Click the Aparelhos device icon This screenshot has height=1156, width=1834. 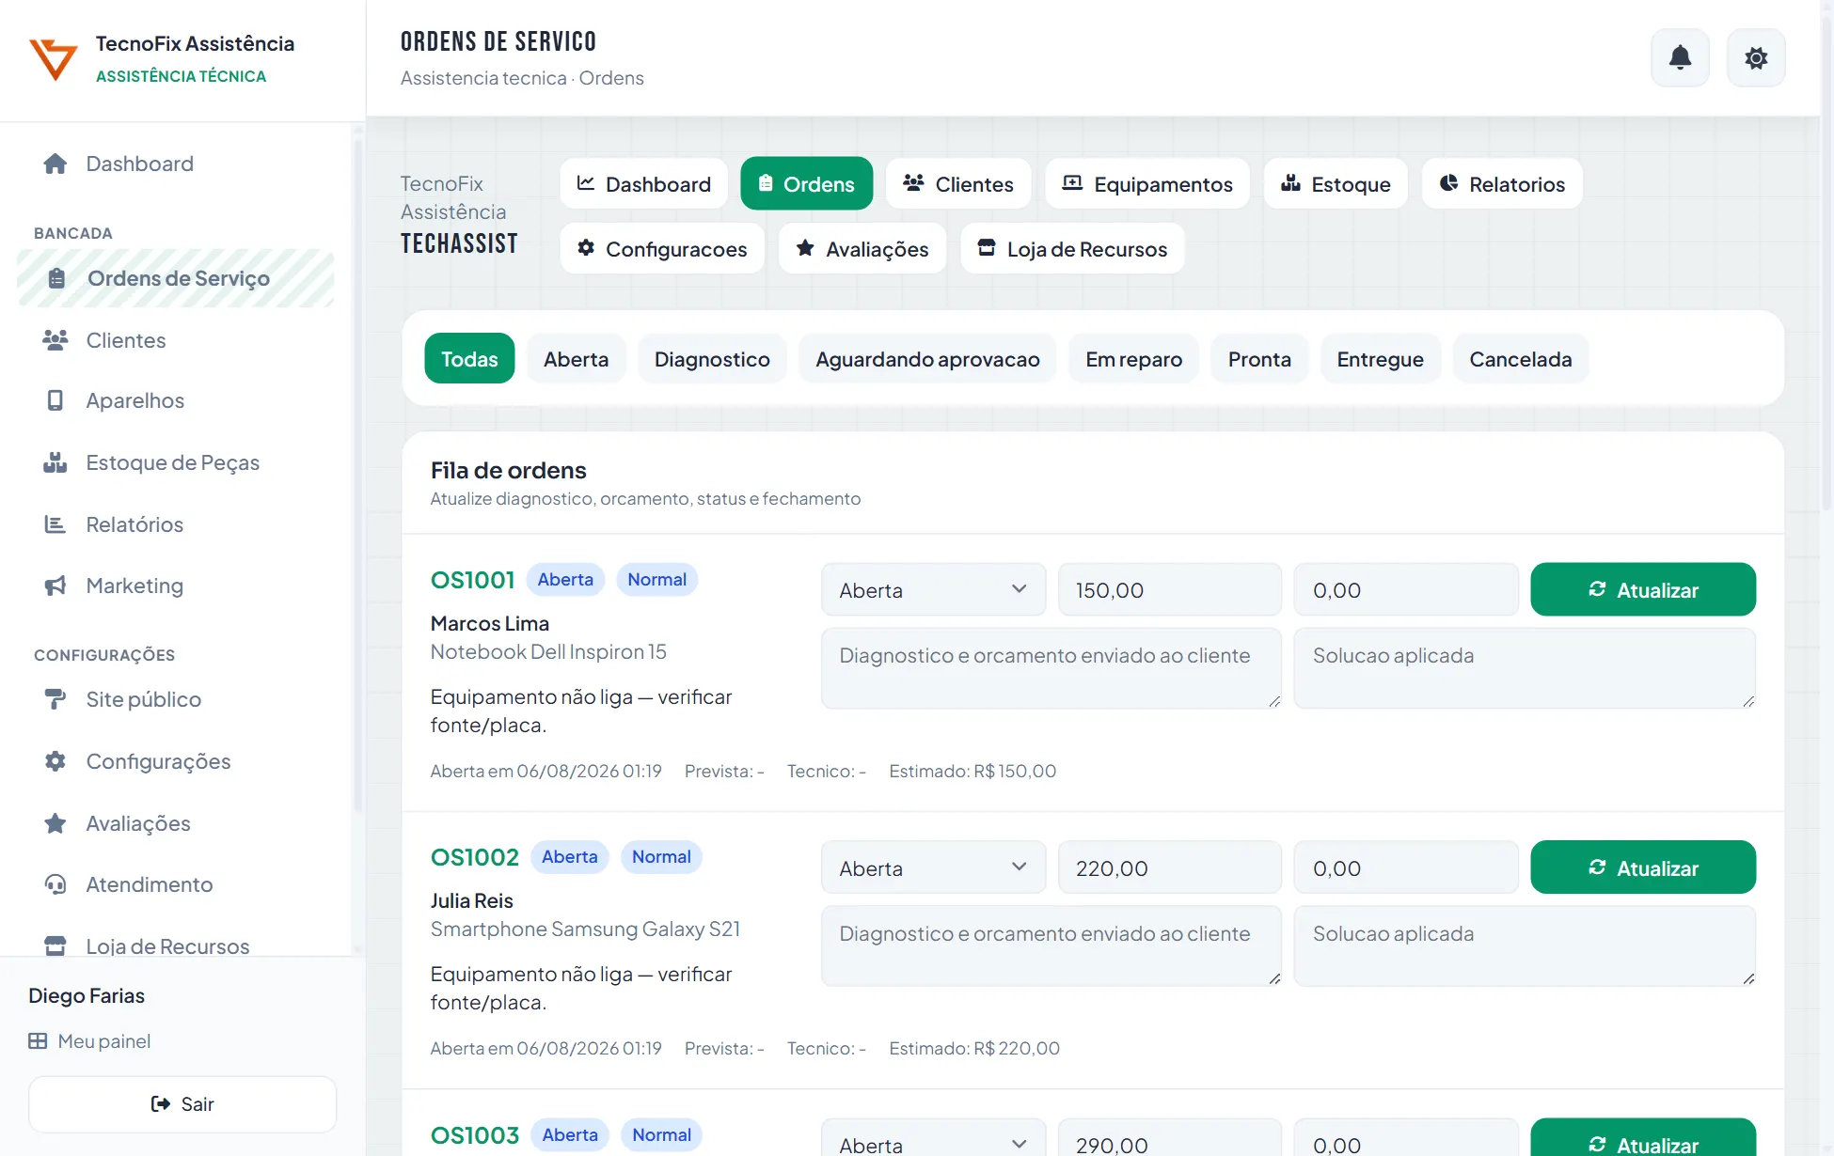(x=55, y=400)
